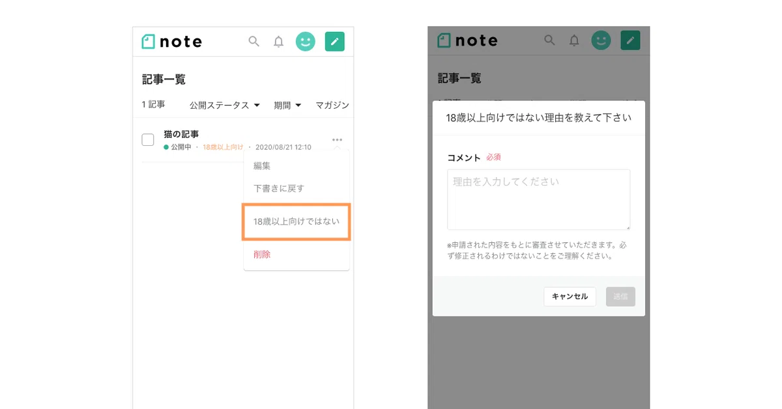Select the 18歳以上向けではない menu entry
The width and height of the screenshot is (782, 409).
pos(297,221)
